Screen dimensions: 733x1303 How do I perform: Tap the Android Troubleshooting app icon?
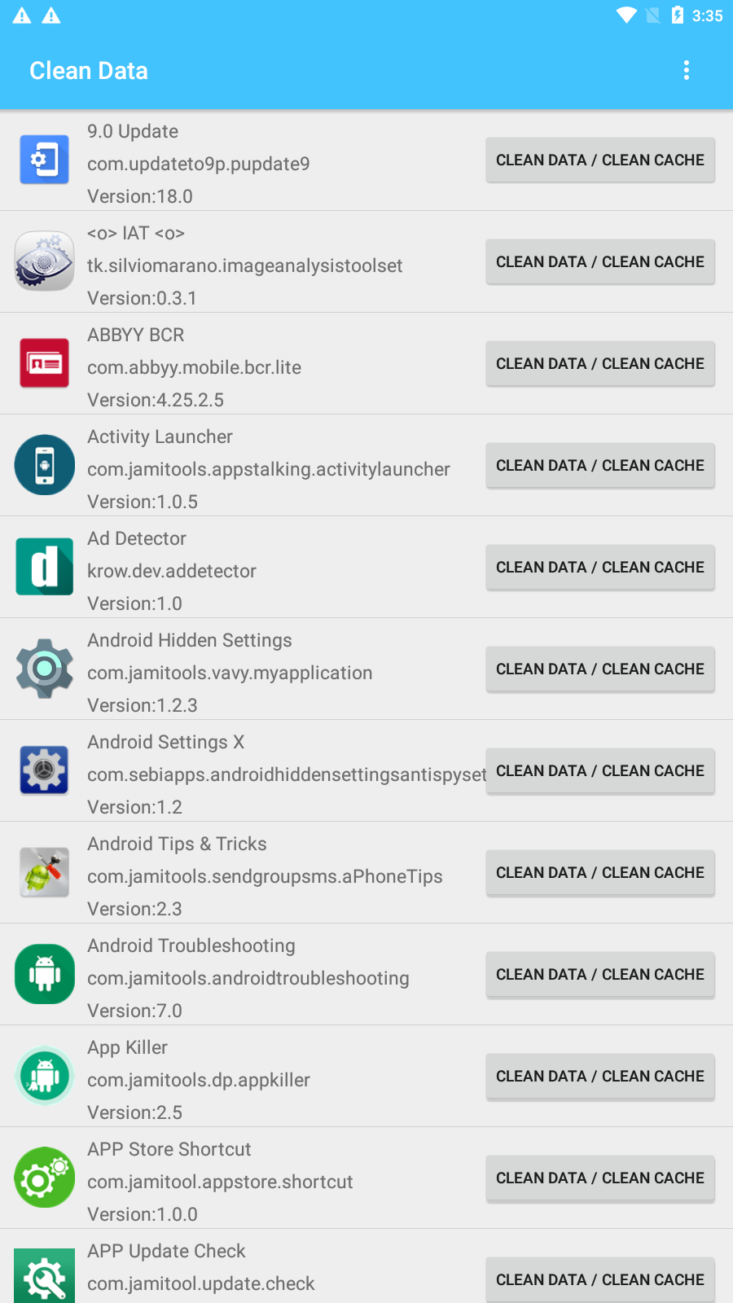45,974
